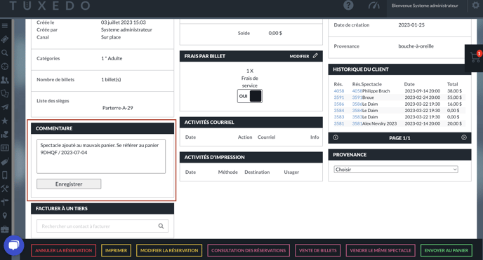The image size is (483, 260).
Task: Open the people contacts icon in sidebar
Action: pyautogui.click(x=5, y=80)
